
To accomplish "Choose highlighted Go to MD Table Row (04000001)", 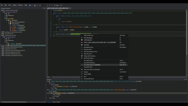I will coord(104,65).
